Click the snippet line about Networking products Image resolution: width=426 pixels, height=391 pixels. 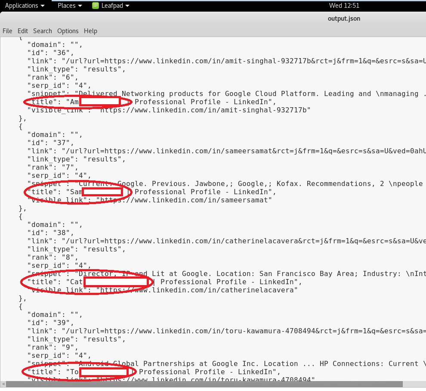(227, 93)
